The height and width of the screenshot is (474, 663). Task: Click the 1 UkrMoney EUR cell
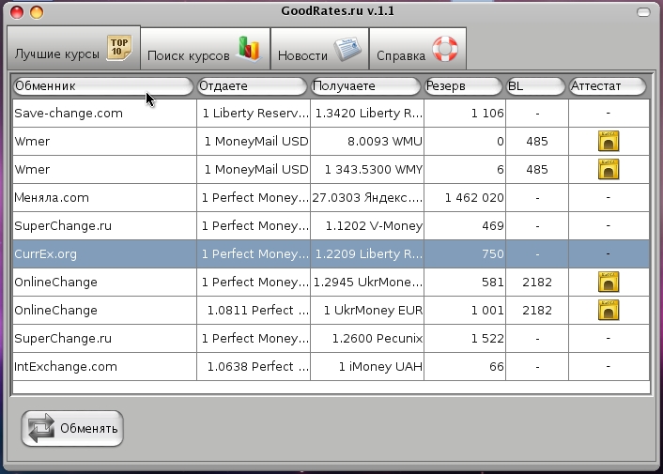coord(367,310)
